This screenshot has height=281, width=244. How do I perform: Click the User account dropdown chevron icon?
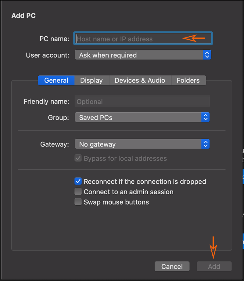click(x=207, y=55)
